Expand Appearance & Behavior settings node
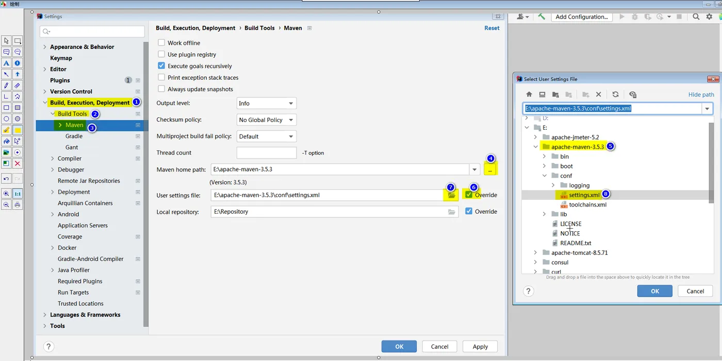 click(45, 47)
